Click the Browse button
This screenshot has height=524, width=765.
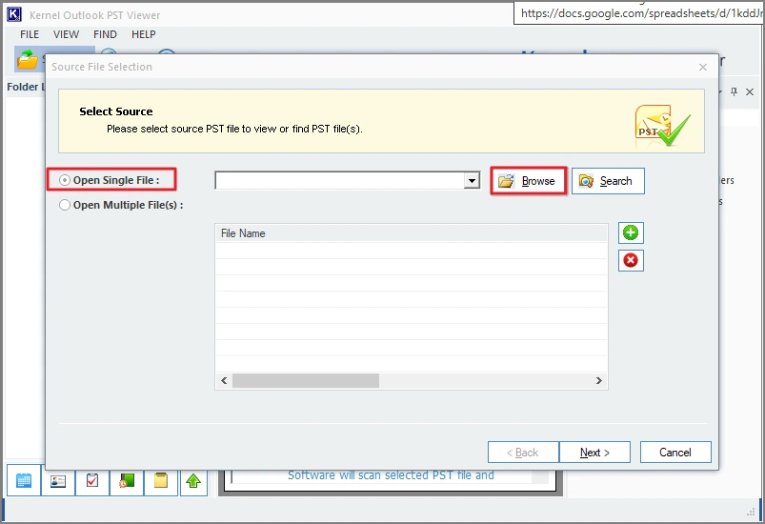(529, 181)
